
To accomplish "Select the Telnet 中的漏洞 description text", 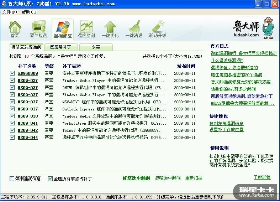I will click(111, 130).
